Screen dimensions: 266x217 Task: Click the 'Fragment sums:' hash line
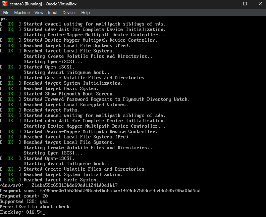click(100, 191)
